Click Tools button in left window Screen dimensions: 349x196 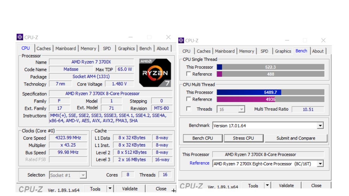click(x=95, y=189)
